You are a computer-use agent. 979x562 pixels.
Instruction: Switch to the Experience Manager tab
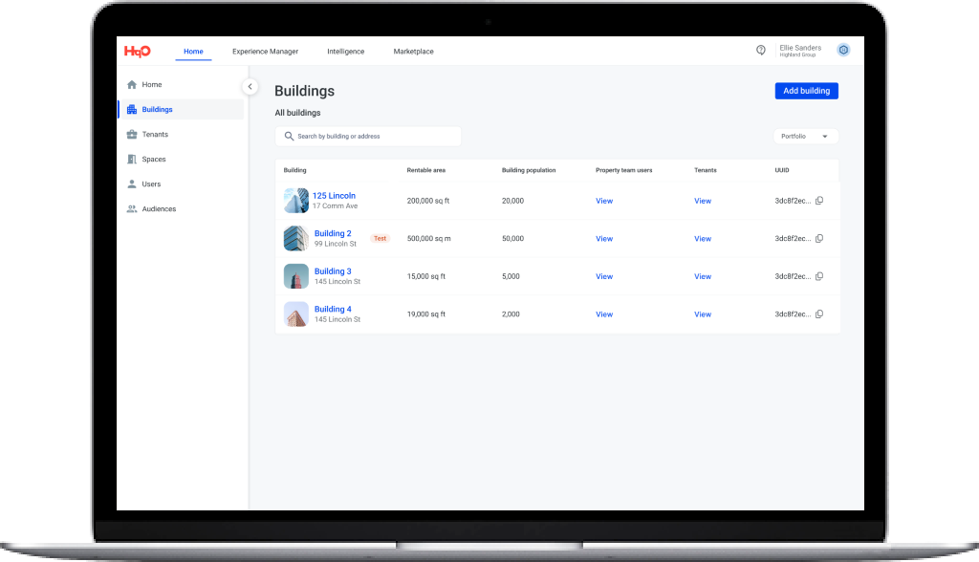[x=265, y=52]
